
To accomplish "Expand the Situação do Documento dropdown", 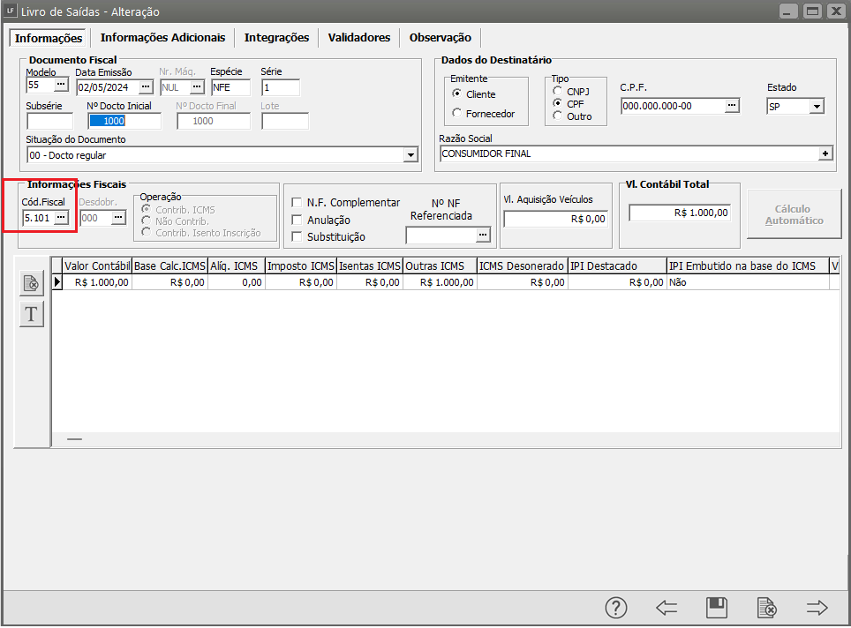I will pyautogui.click(x=410, y=155).
